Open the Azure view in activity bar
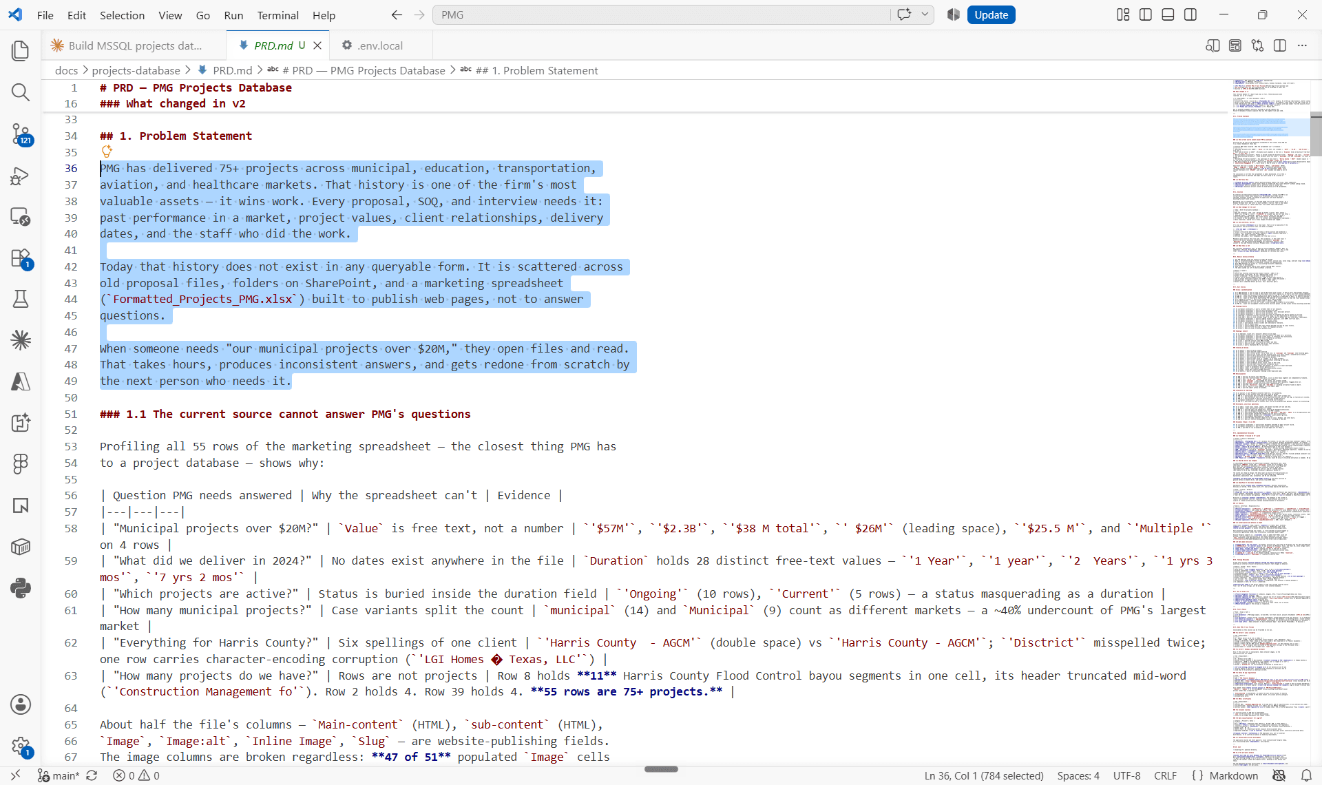This screenshot has width=1322, height=785. (21, 381)
